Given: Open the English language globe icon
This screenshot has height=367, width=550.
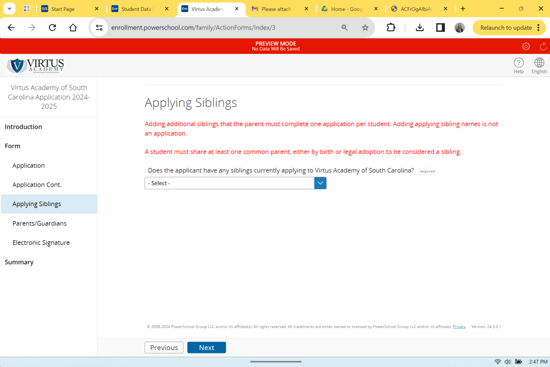Looking at the screenshot, I should (x=539, y=63).
